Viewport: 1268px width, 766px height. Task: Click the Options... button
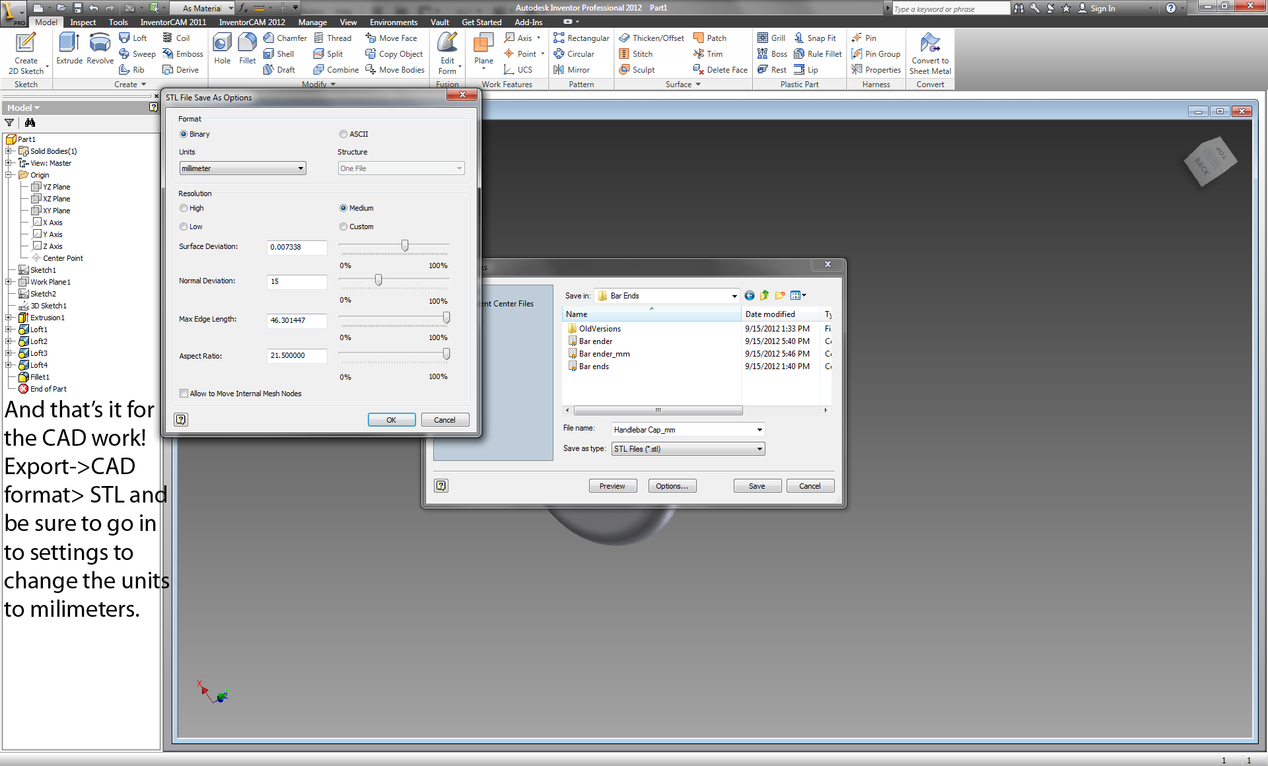[x=672, y=486]
